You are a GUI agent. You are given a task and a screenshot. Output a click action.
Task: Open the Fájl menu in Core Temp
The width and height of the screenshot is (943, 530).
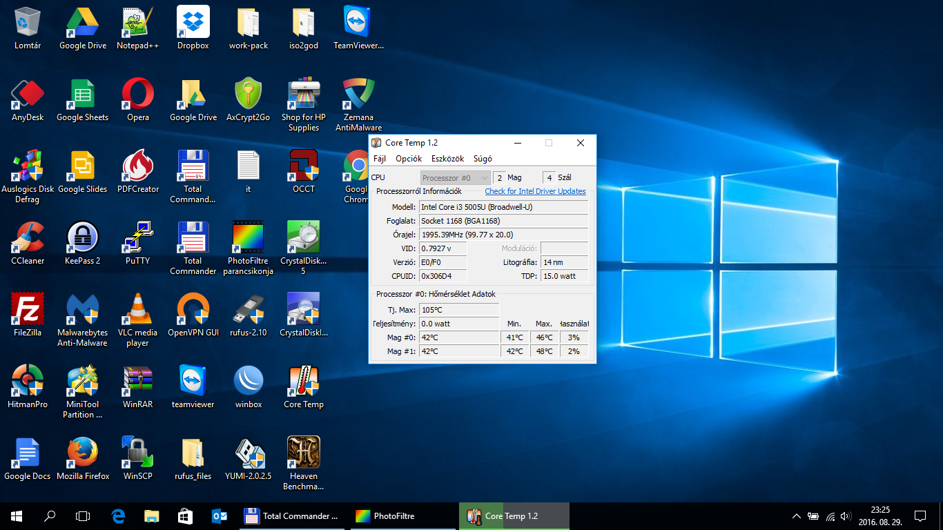[380, 159]
